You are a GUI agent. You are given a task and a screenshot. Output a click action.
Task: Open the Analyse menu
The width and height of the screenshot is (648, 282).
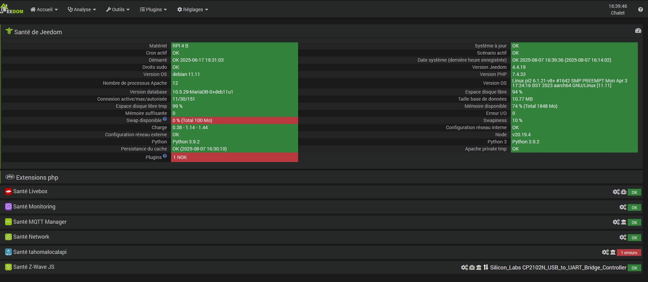click(x=82, y=9)
